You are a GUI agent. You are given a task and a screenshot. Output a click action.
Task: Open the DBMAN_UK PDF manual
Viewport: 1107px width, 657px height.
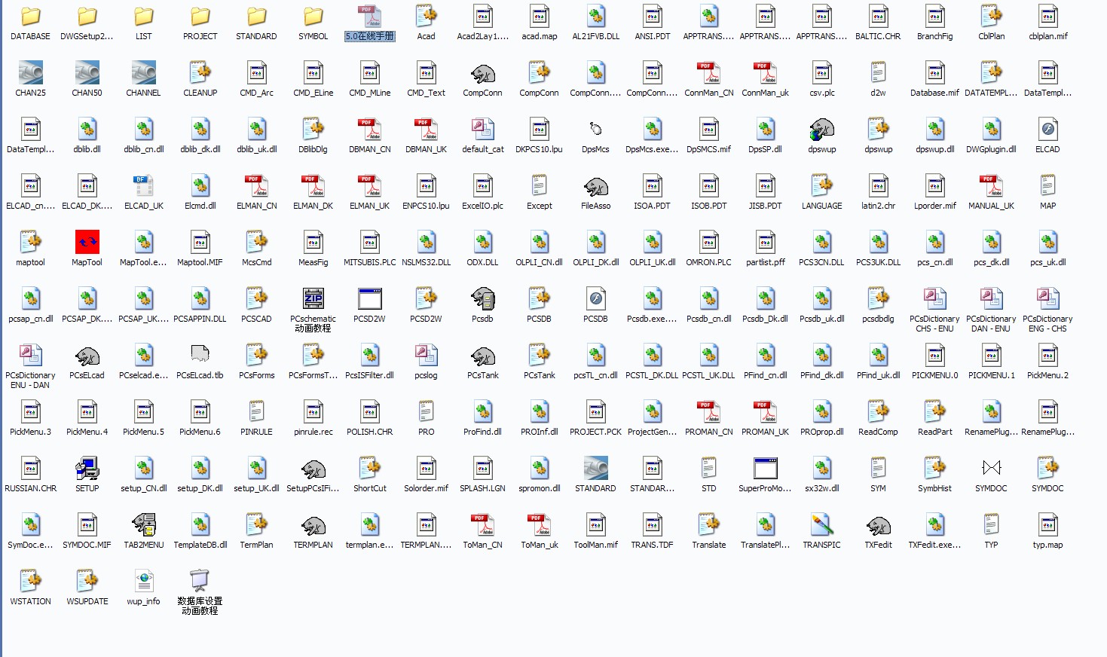[x=427, y=129]
